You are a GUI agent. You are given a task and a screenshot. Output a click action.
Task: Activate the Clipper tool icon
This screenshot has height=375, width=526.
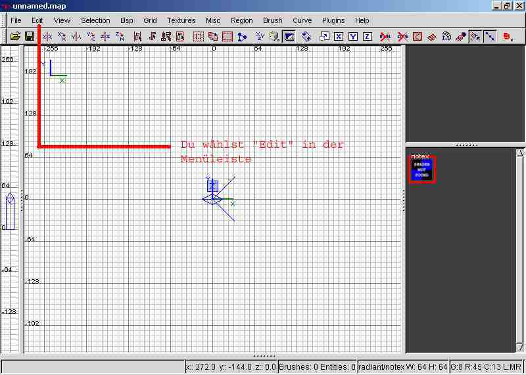click(242, 37)
